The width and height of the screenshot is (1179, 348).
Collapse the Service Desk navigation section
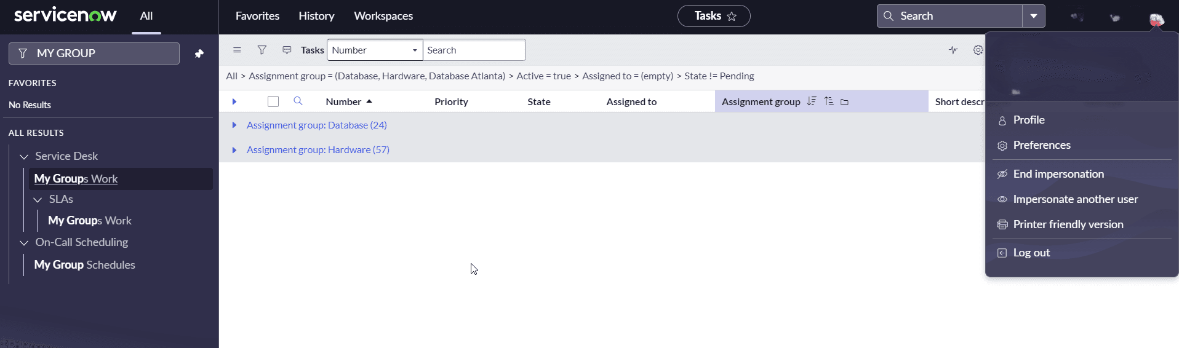point(24,157)
